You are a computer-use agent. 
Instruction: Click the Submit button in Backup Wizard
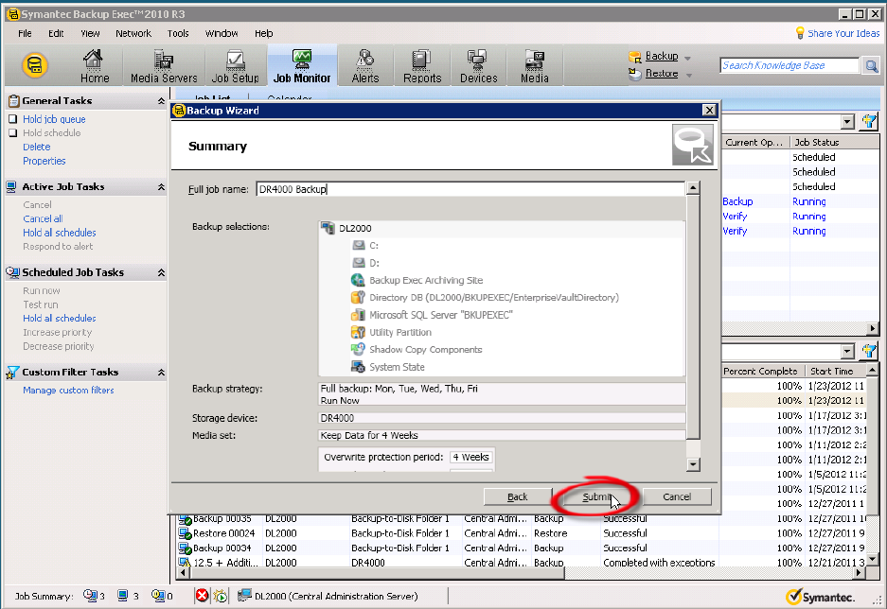pyautogui.click(x=596, y=496)
